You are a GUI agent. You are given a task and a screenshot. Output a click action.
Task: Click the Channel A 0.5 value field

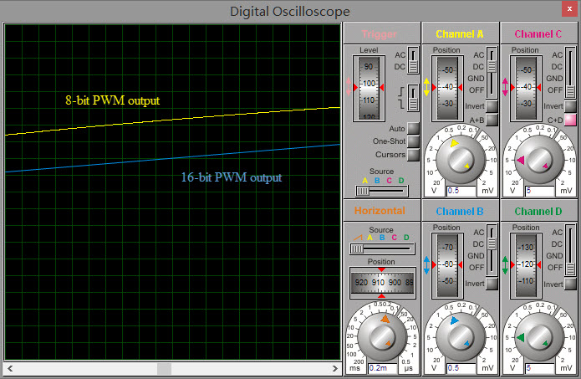point(461,191)
